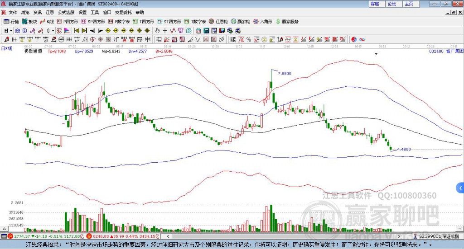Image resolution: width=464 pixels, height=249 pixels.
Task: Open the 设置 menu
Action: 82,12
